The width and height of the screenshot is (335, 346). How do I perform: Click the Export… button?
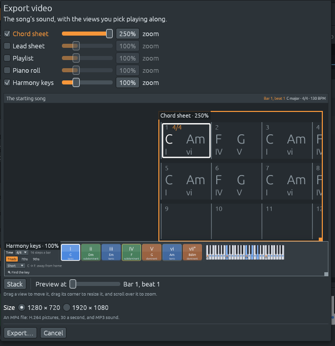[20, 333]
